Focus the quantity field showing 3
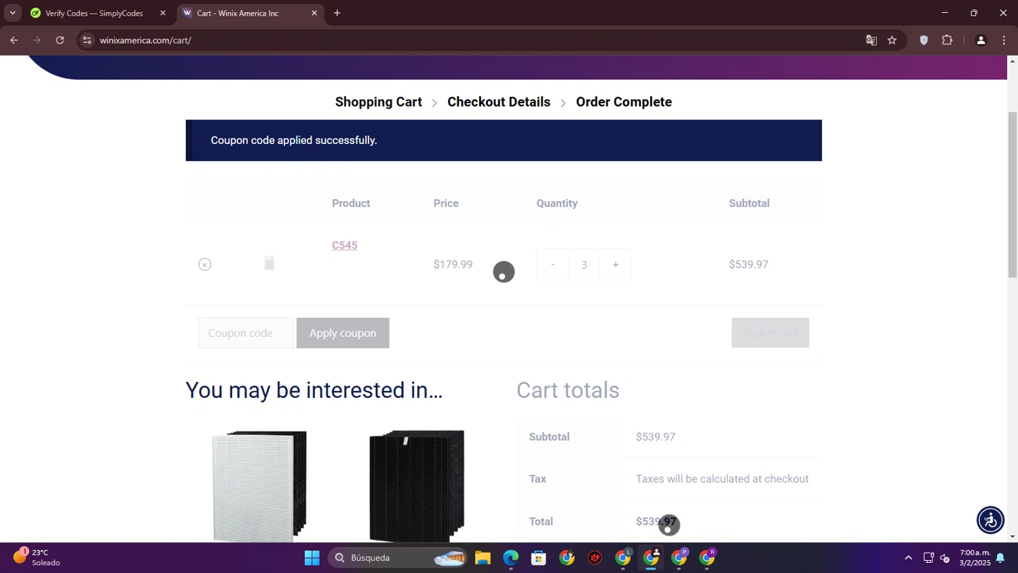Screen dimensions: 1018x573 click(584, 265)
